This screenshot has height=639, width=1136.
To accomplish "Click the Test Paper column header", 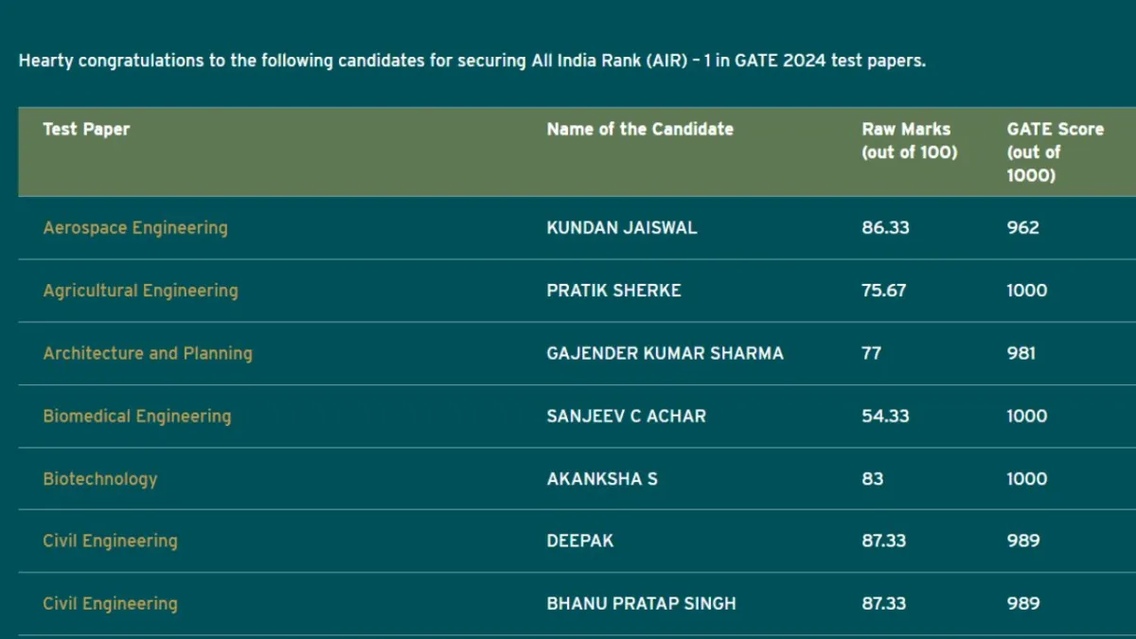I will pos(86,130).
